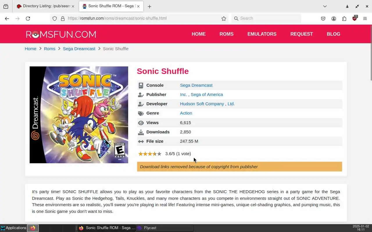Screen dimensions: 372x232
Task: Click the Sonic Shuffle cover art image
Action: pyautogui.click(x=79, y=115)
